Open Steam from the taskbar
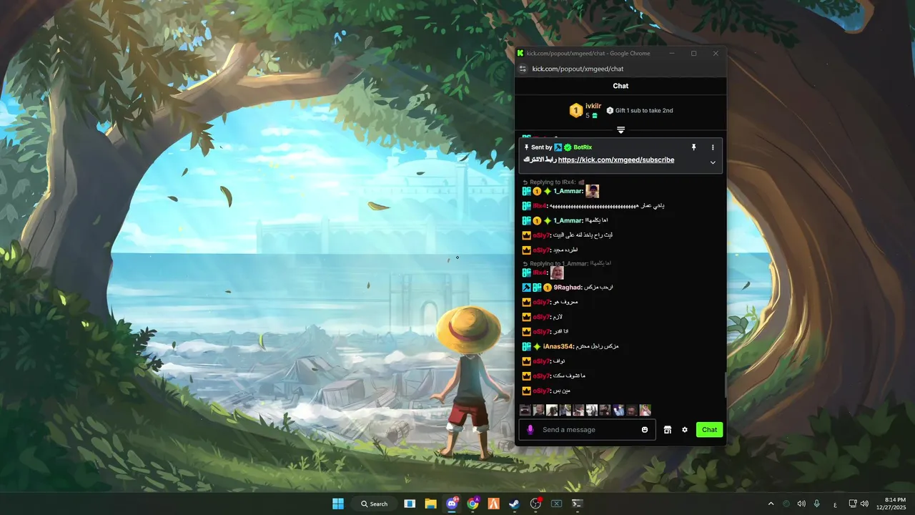This screenshot has width=915, height=515. pos(514,504)
